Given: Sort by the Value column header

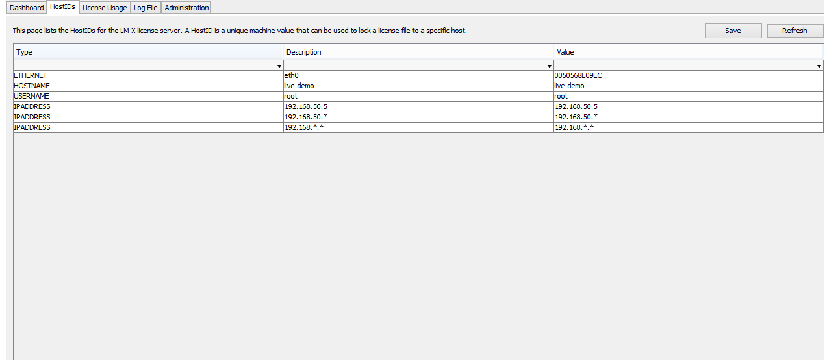Looking at the screenshot, I should pos(689,52).
